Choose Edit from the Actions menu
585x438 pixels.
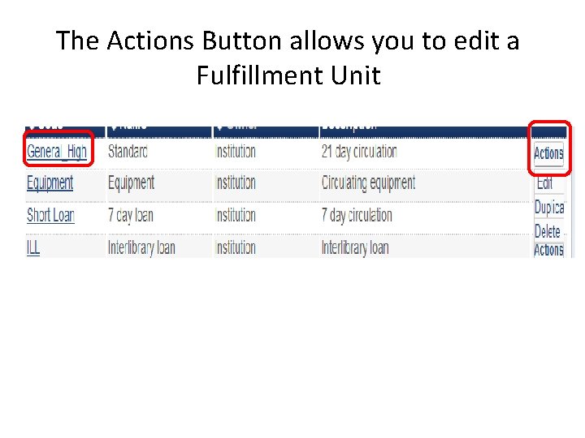coord(544,184)
